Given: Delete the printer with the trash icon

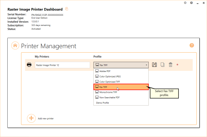Looking at the screenshot, I should (x=170, y=65).
